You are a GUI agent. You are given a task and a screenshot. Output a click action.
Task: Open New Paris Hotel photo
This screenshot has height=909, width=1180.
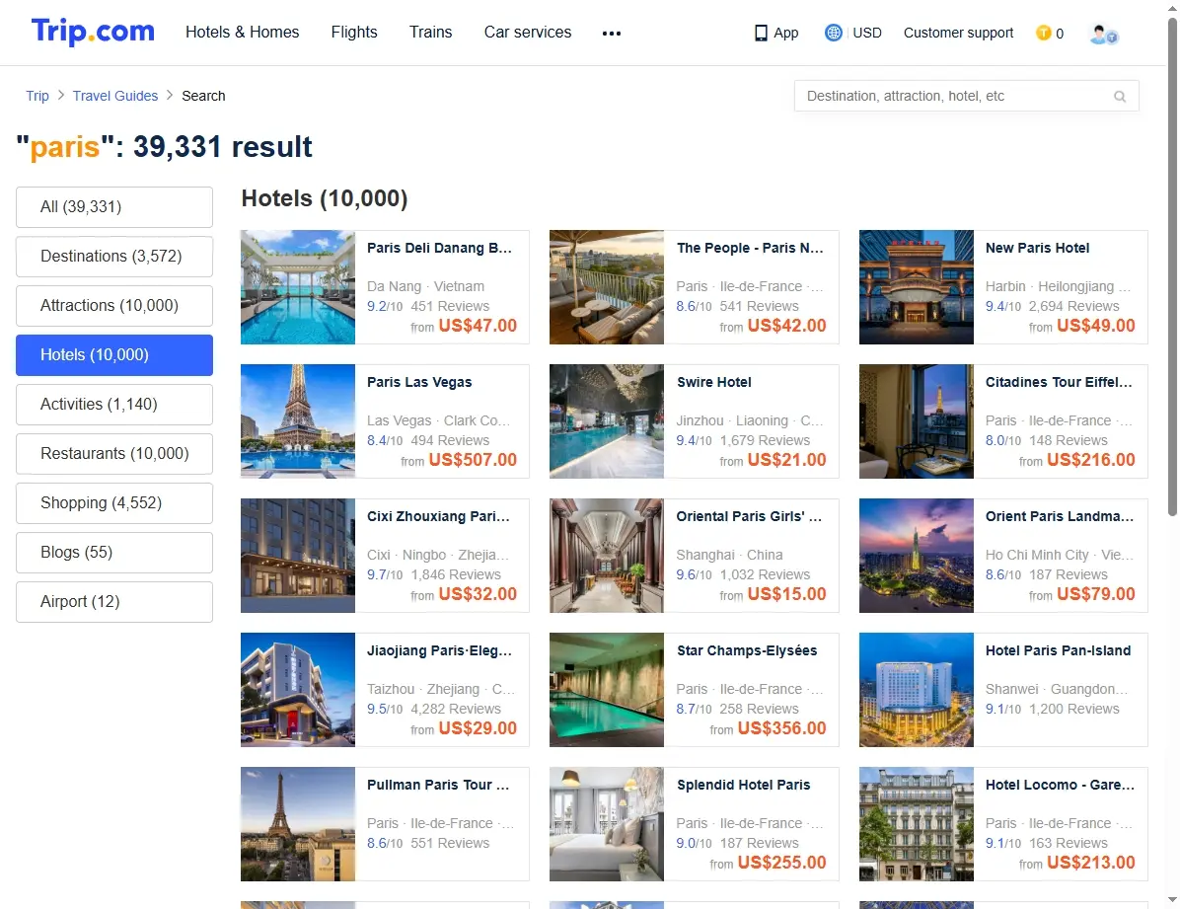click(x=917, y=287)
